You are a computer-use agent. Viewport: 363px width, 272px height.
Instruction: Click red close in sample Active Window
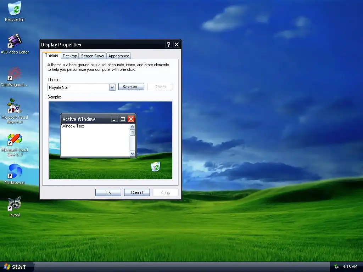pos(131,119)
